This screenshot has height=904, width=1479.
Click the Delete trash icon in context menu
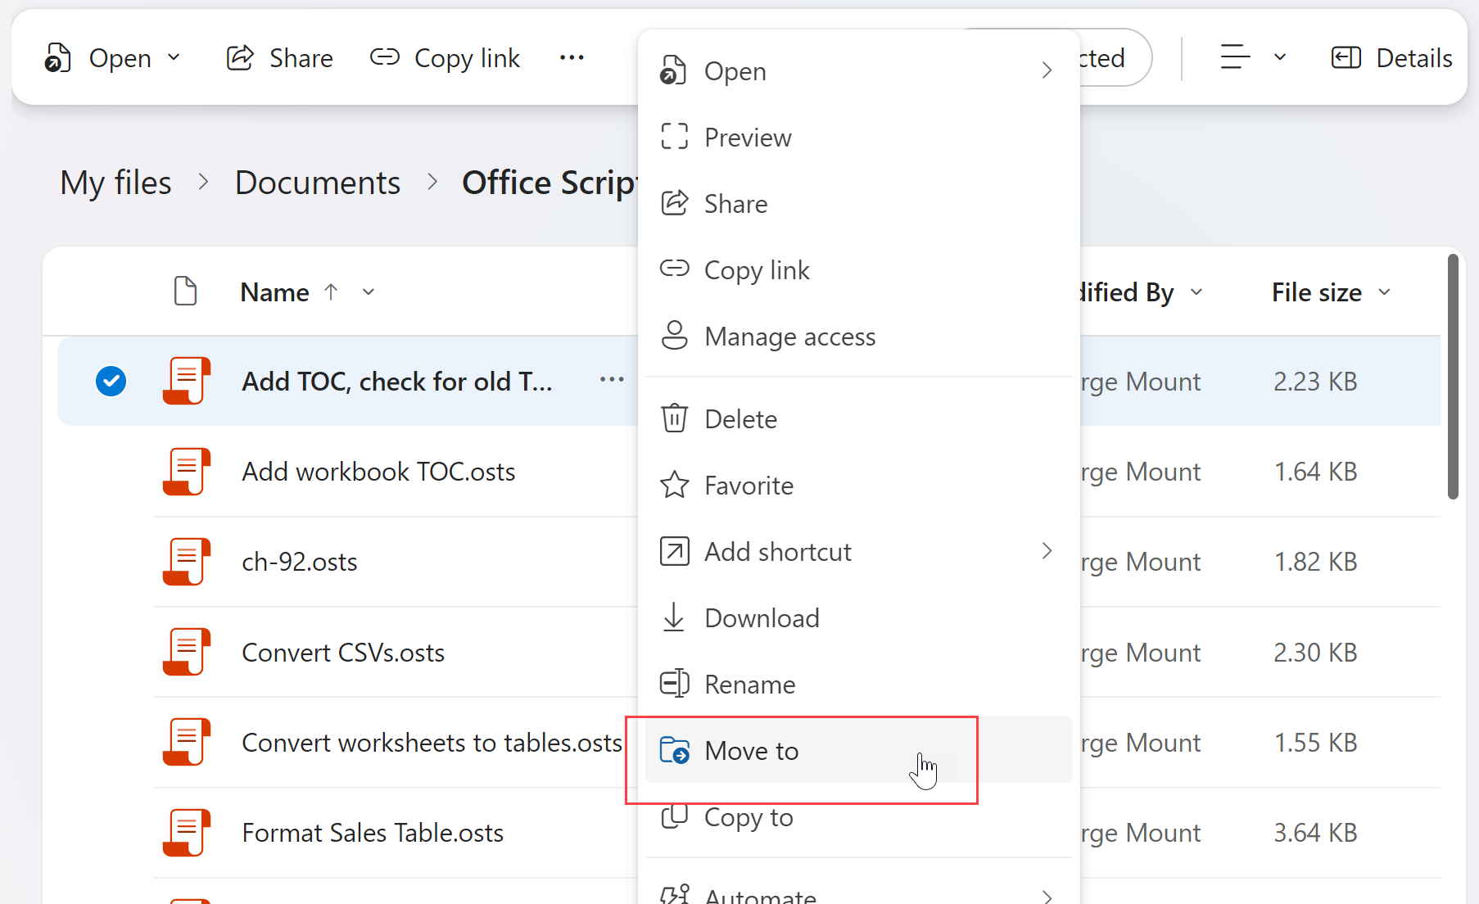pyautogui.click(x=674, y=418)
